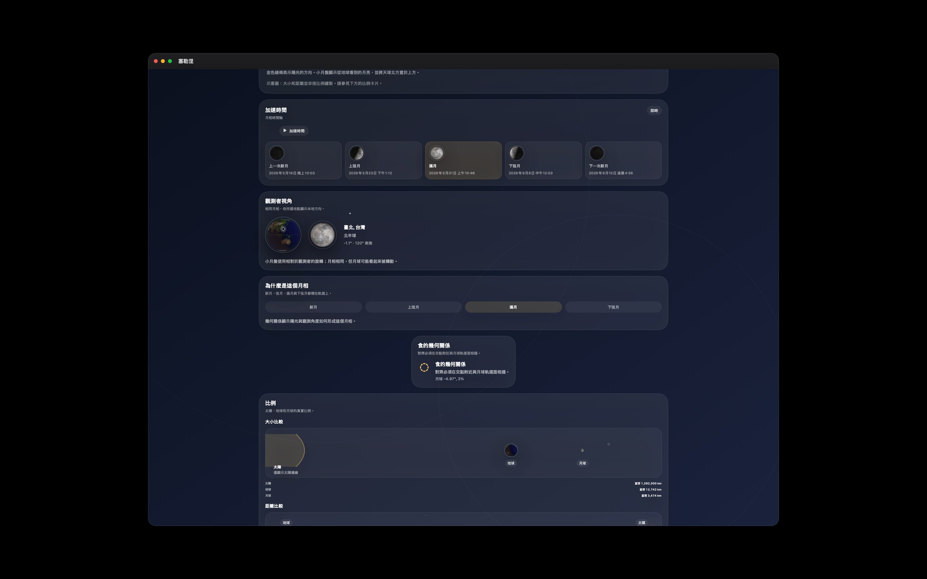The width and height of the screenshot is (927, 579).
Task: Click the 2026年6月8日 中午12:03 date
Action: coord(530,173)
